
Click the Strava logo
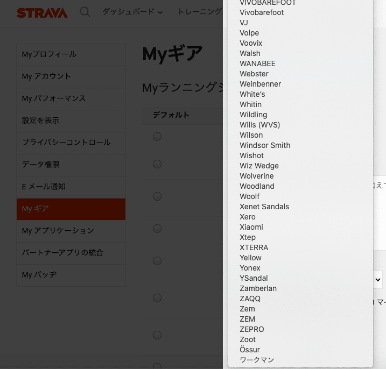pyautogui.click(x=42, y=13)
